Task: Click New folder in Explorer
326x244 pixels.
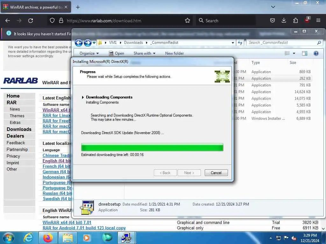Action: [x=174, y=53]
